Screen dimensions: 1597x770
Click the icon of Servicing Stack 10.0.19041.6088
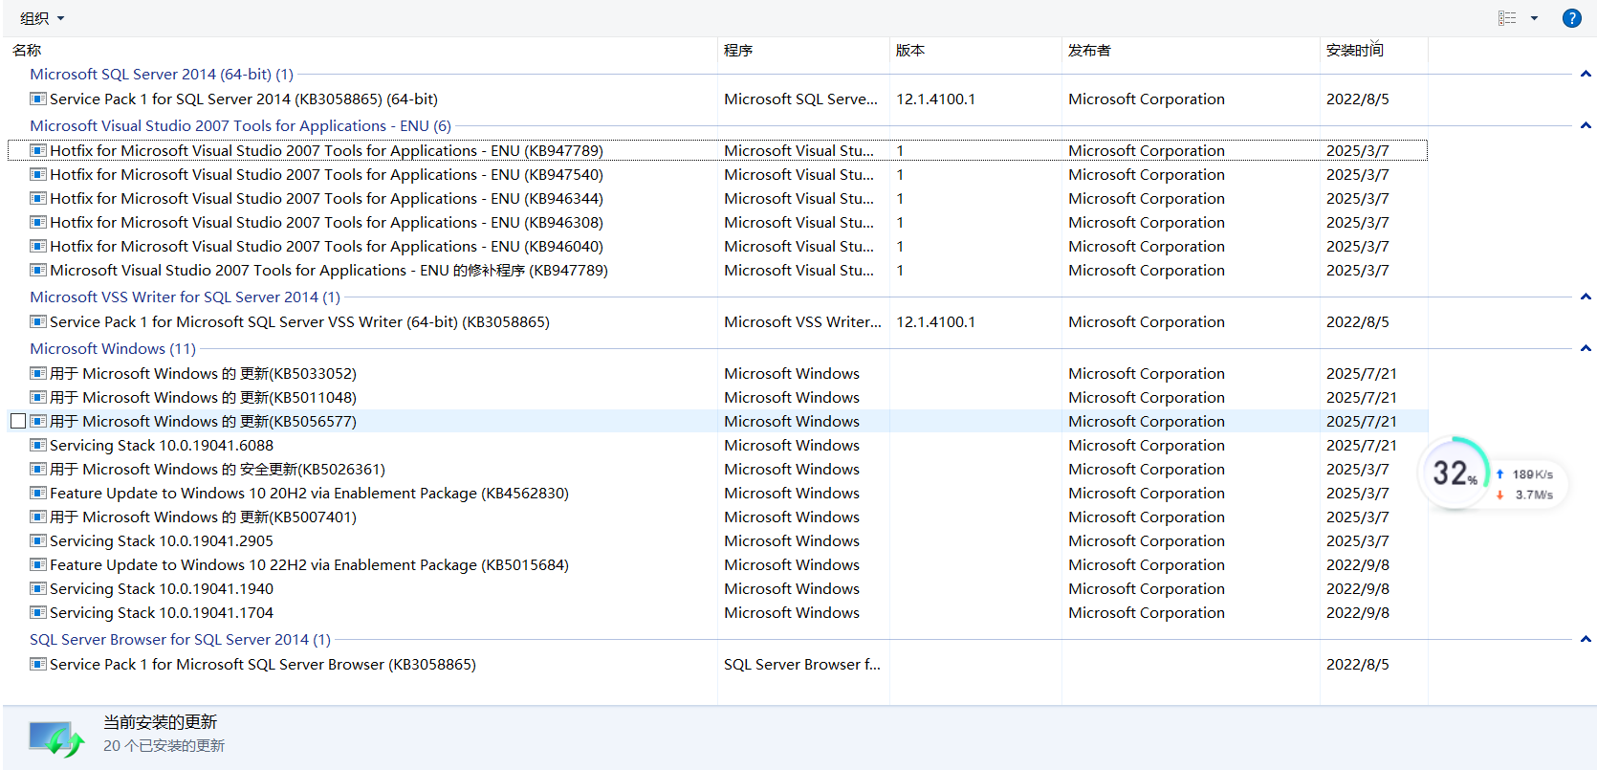tap(38, 445)
